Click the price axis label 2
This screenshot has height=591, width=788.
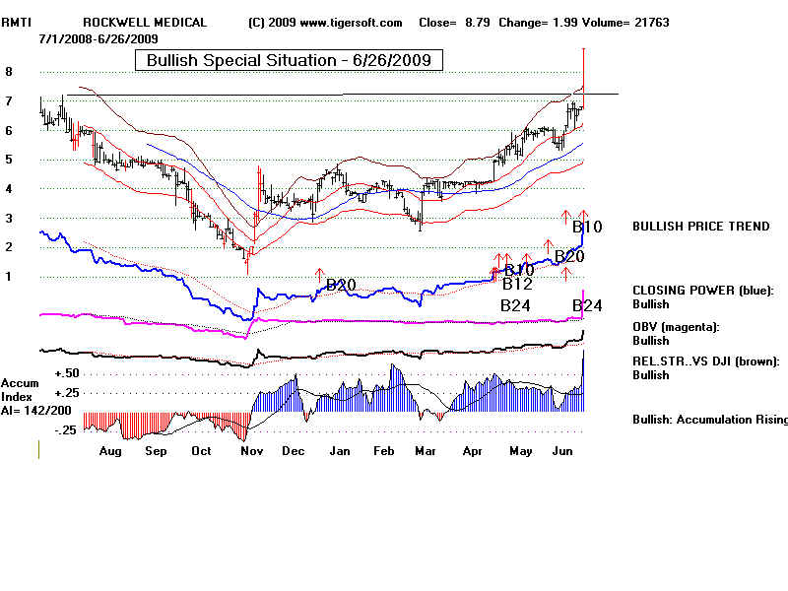pos(9,247)
